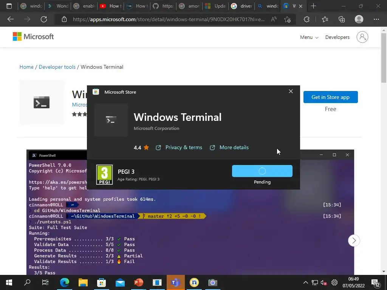
Task: Click the Read aloud icon in address bar
Action: tap(274, 19)
